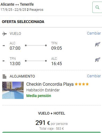Viewport: 102px width, 133px height.
Task: Click the return flight airline icon
Action: pyautogui.click(x=98, y=60)
